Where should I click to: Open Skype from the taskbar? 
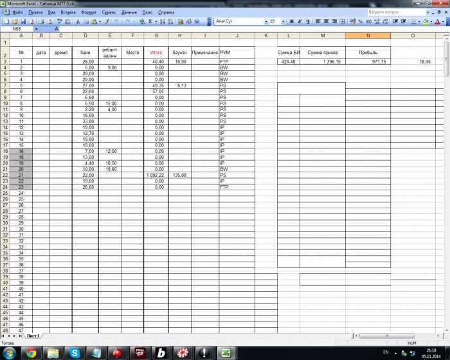tap(75, 353)
